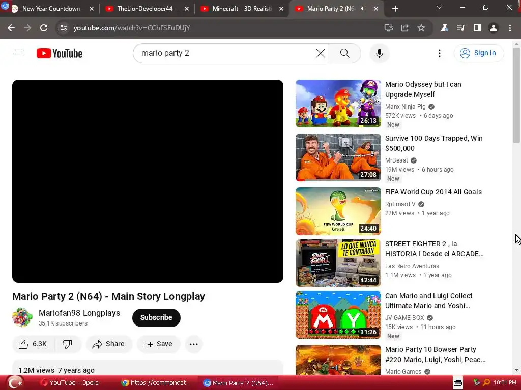521x390 pixels.
Task: Open the FIFA World Cup 2014 All Goals thumbnail
Action: pyautogui.click(x=338, y=211)
